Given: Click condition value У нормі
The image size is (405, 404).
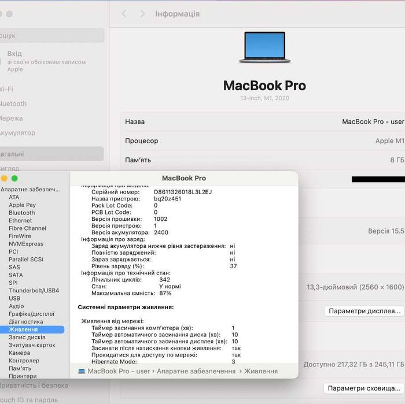Looking at the screenshot, I should click(x=170, y=286).
